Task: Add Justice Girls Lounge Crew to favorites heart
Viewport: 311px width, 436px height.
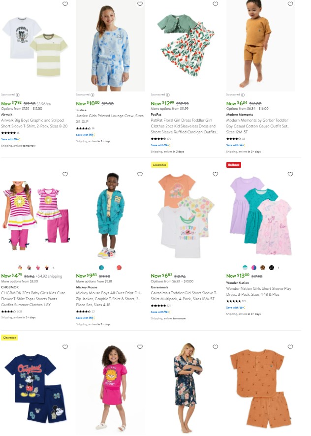Action: (x=140, y=4)
